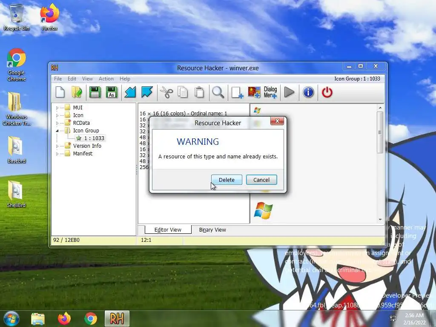The height and width of the screenshot is (327, 436).
Task: Click Add new blank resource icon
Action: click(x=237, y=92)
